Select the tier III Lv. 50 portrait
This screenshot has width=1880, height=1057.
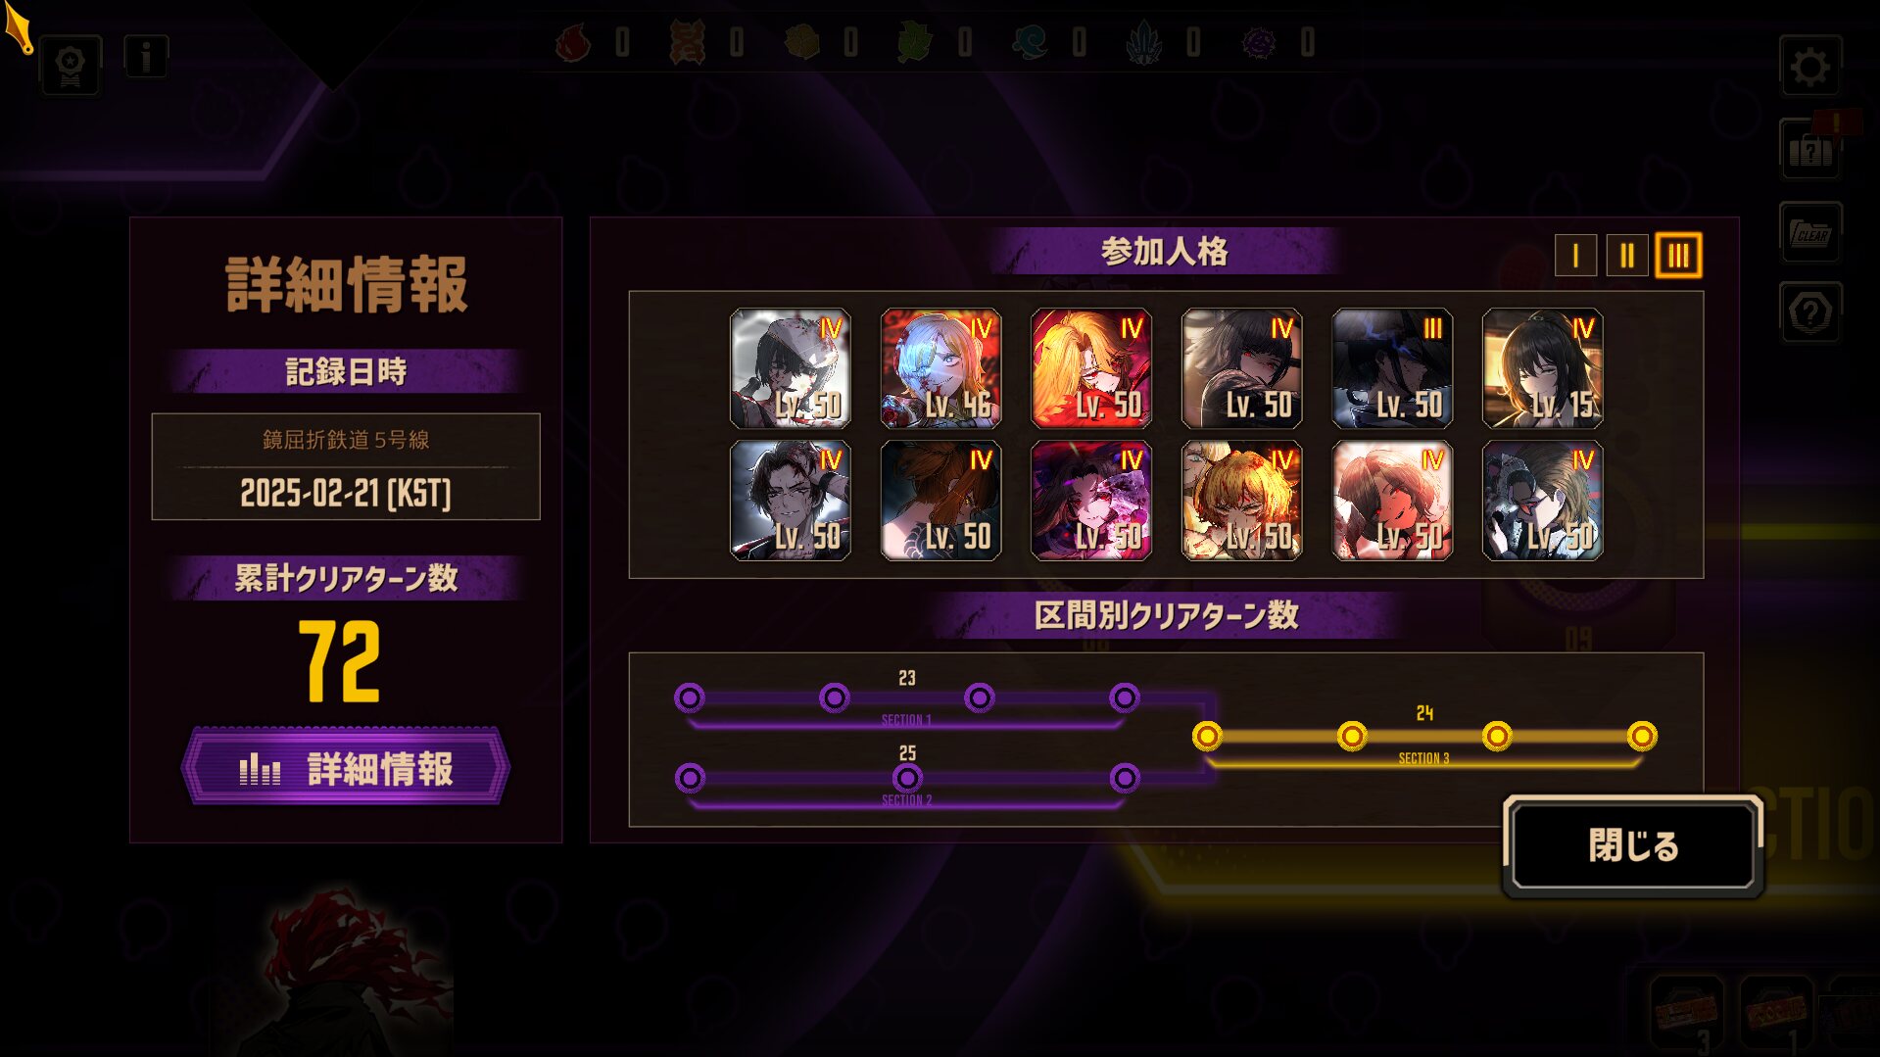1391,368
